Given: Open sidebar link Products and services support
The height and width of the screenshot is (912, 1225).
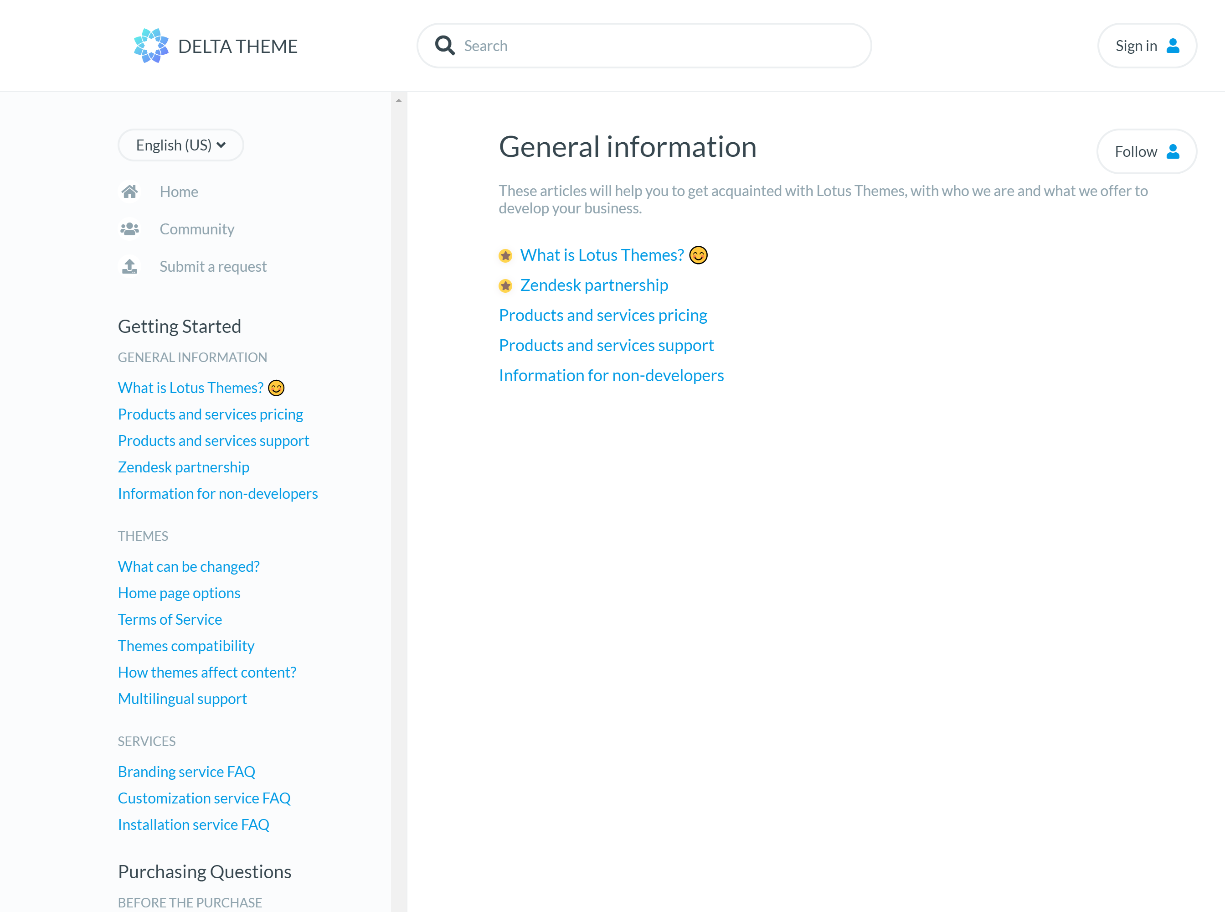Looking at the screenshot, I should [x=214, y=440].
